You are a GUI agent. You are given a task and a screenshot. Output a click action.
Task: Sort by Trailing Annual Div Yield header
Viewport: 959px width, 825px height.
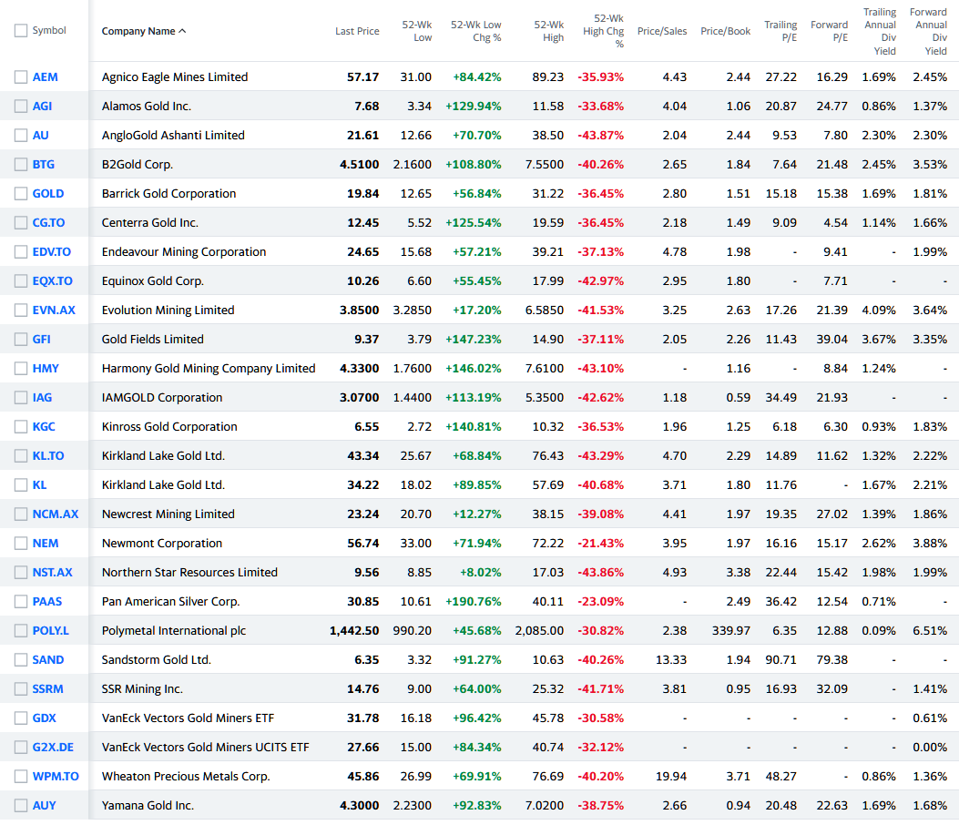(880, 31)
